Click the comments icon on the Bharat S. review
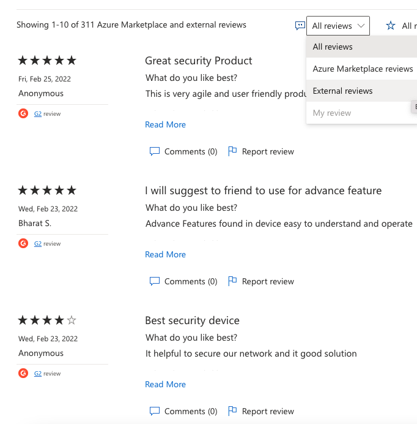 pyautogui.click(x=155, y=281)
